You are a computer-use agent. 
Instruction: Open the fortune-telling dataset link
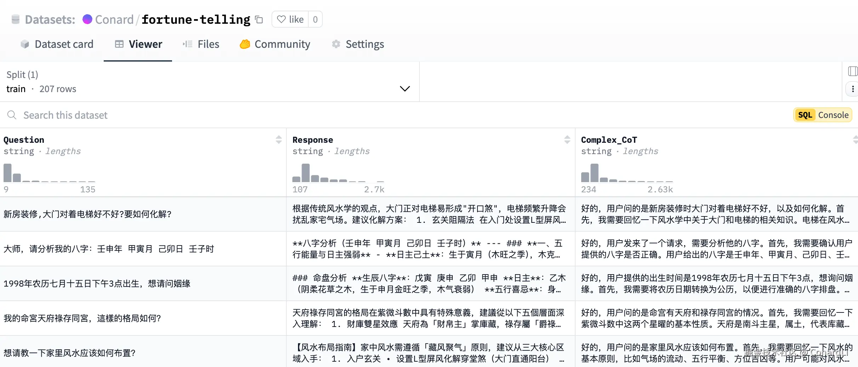(x=195, y=19)
